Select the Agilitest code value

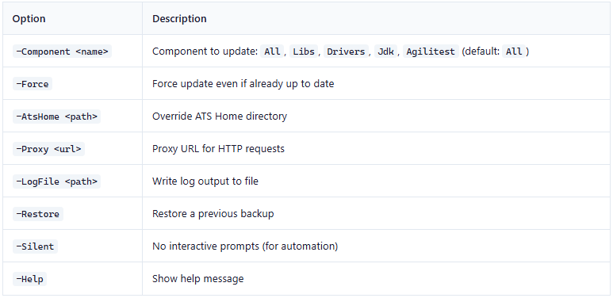pos(431,52)
